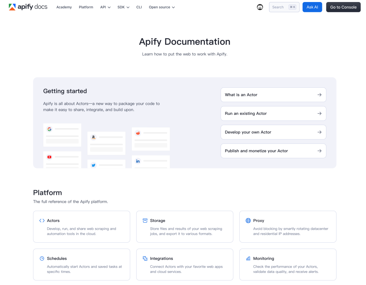
Task: Open the Actors platform card title
Action: (53, 221)
